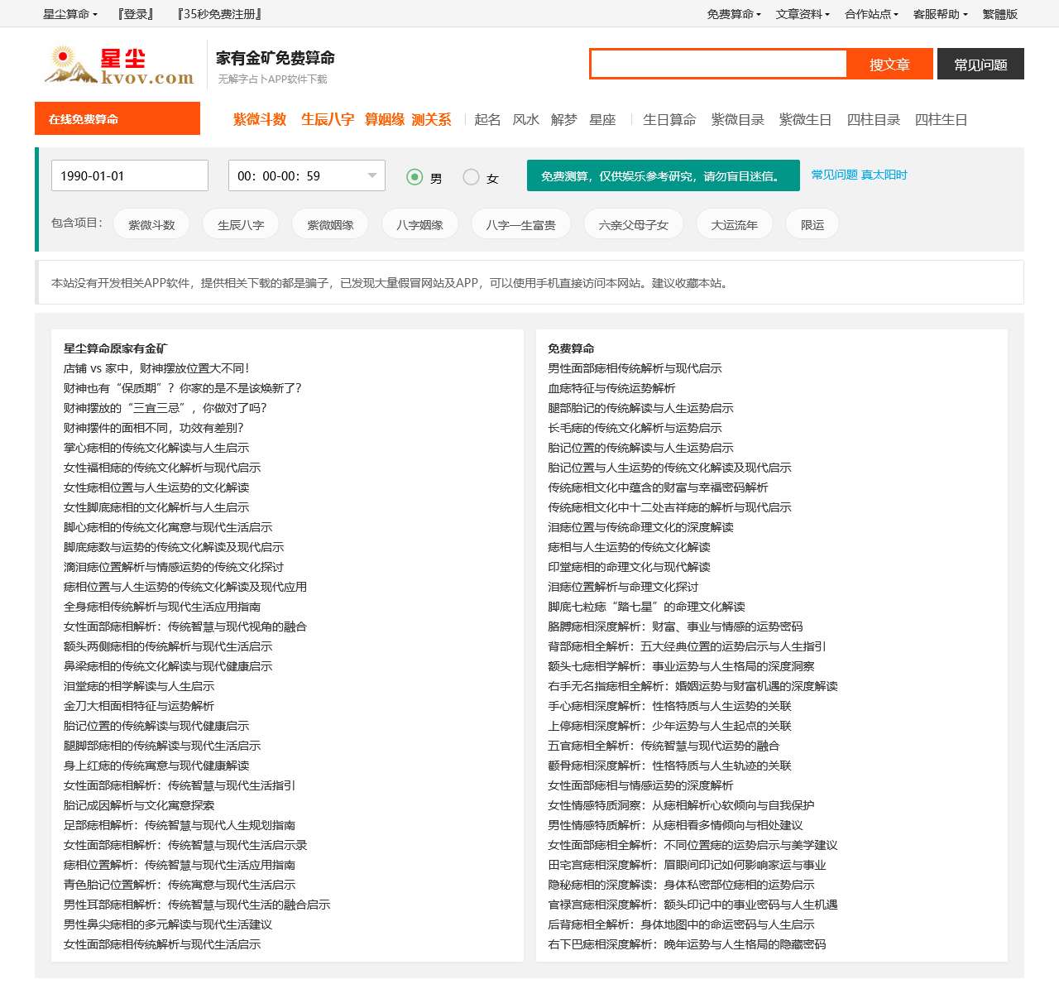Click the green 免费测算 button
Image resolution: width=1059 pixels, height=989 pixels.
coord(662,175)
